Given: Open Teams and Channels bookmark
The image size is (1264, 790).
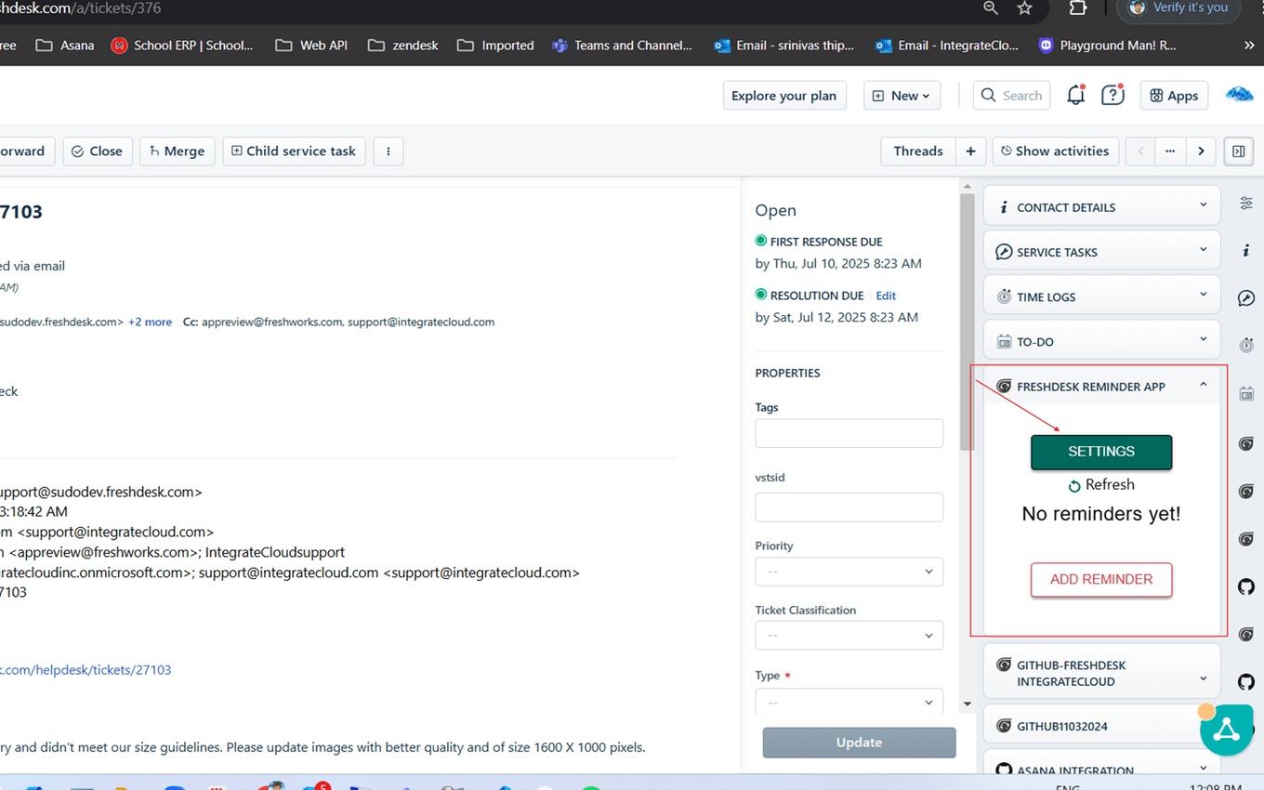Looking at the screenshot, I should coord(623,45).
